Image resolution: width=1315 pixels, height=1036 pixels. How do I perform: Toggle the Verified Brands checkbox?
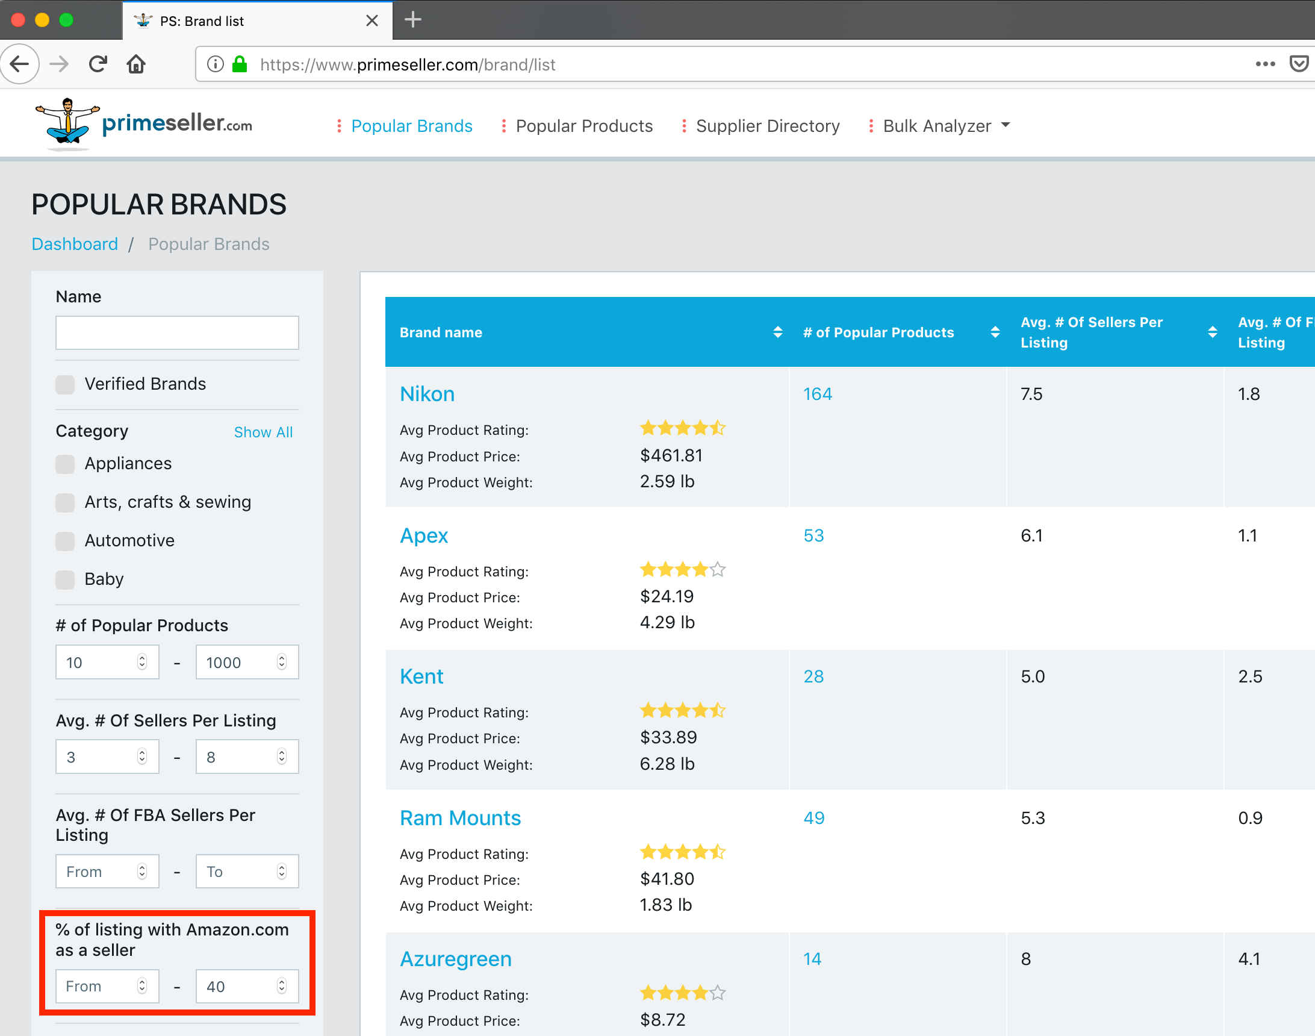click(x=65, y=384)
